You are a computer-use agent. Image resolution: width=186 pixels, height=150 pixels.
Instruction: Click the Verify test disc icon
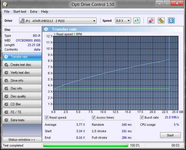[6, 73]
